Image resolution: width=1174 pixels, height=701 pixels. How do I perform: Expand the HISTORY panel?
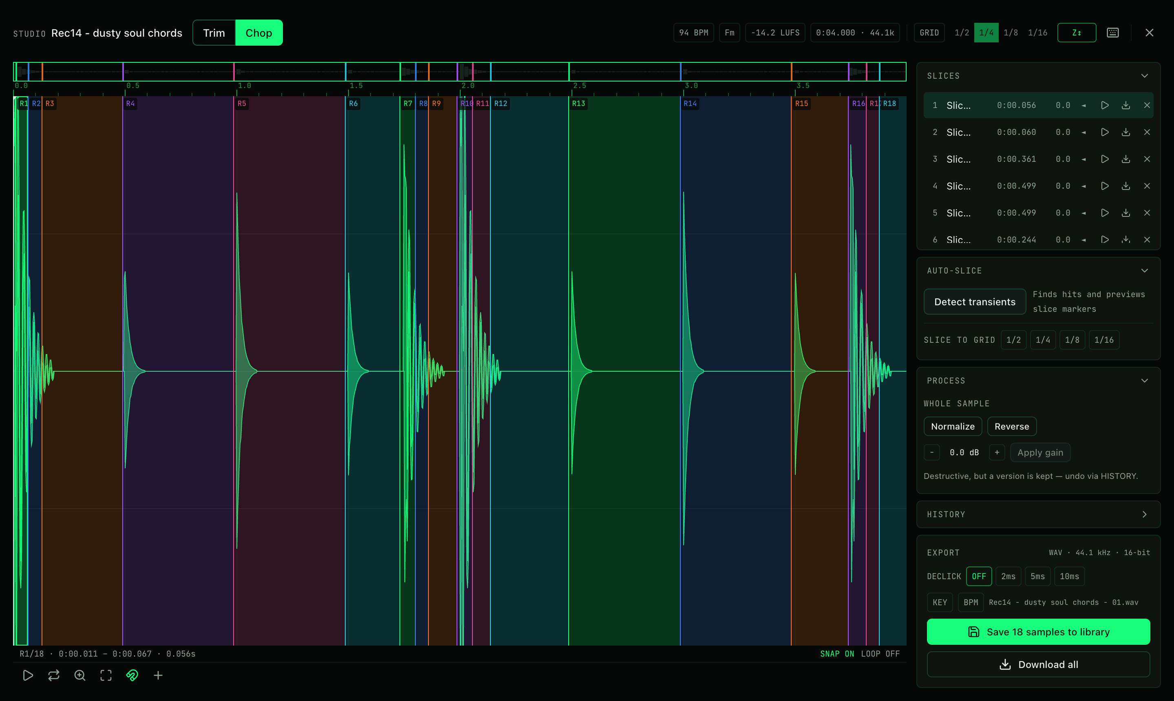[1144, 514]
